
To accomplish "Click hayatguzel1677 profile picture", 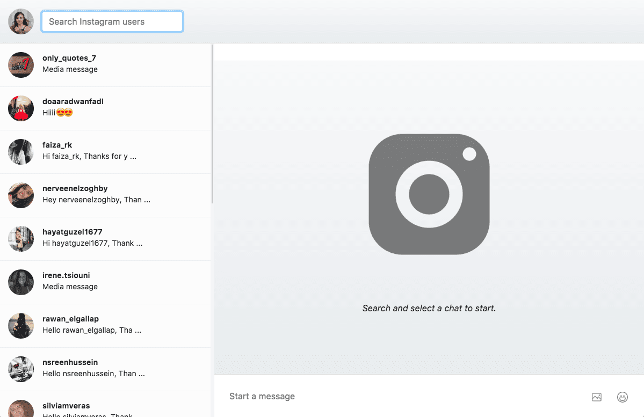I will click(x=21, y=239).
